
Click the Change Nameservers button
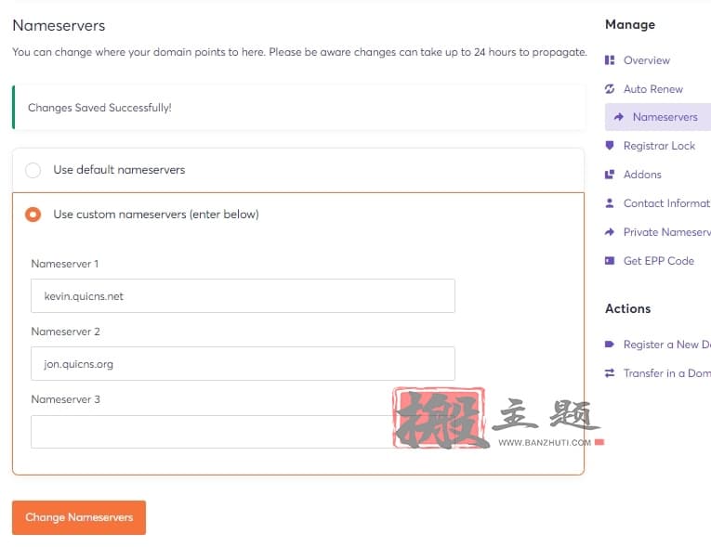[x=79, y=517]
